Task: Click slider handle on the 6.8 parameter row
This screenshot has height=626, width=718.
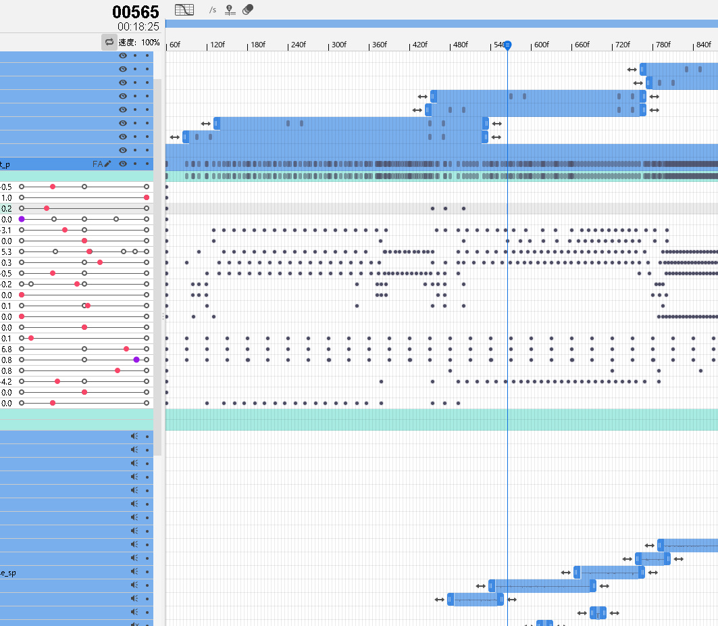Action: (126, 350)
